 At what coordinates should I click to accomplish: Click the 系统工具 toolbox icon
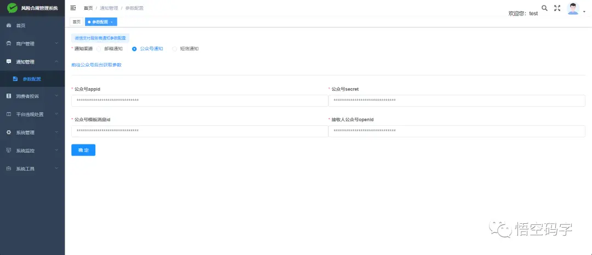pyautogui.click(x=9, y=169)
